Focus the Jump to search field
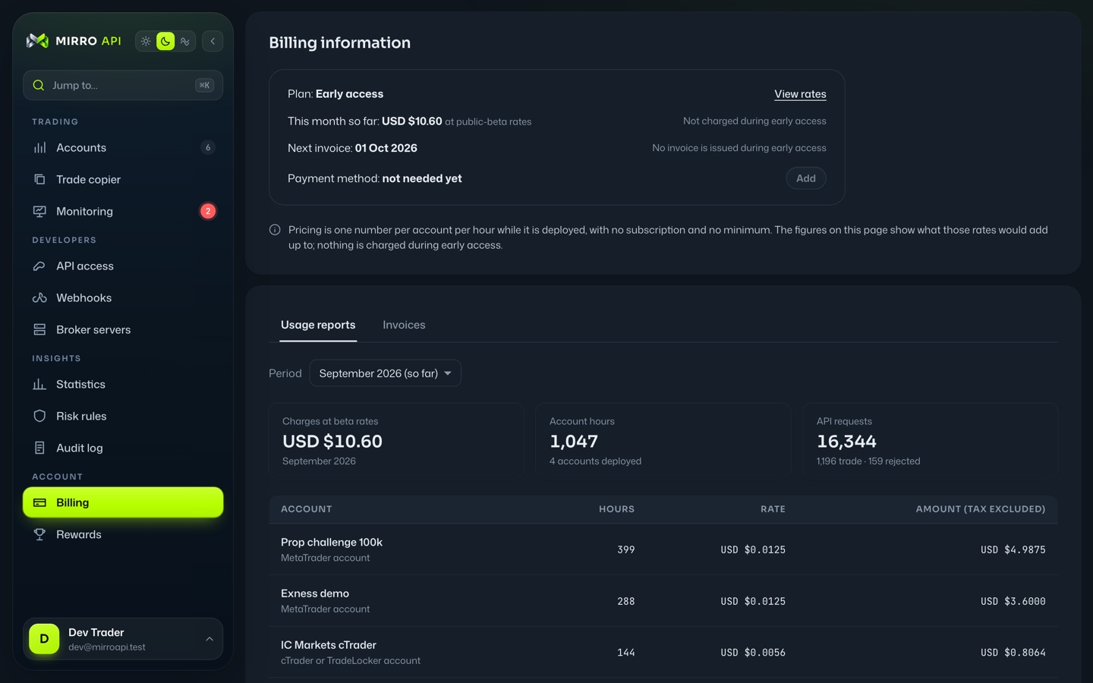 pyautogui.click(x=123, y=85)
